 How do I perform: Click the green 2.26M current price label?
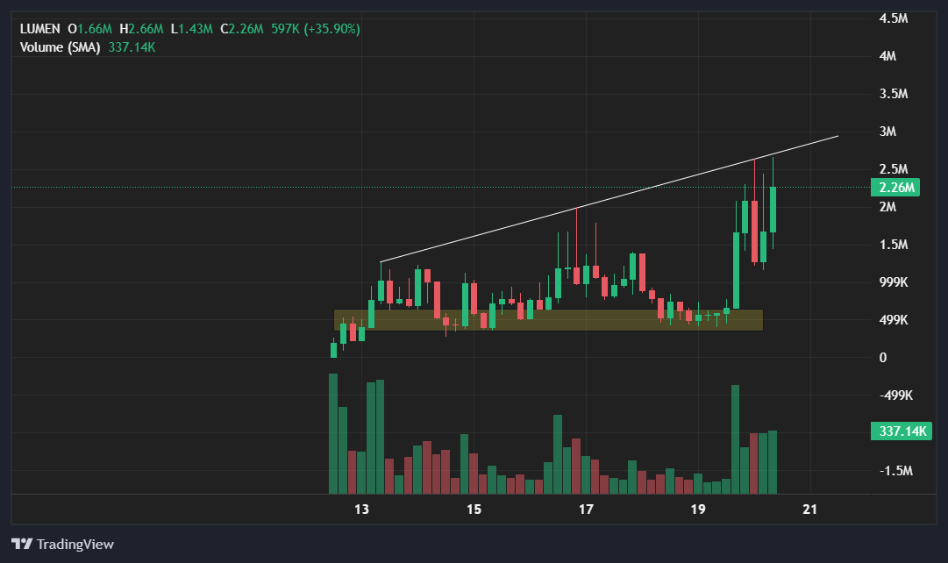895,188
